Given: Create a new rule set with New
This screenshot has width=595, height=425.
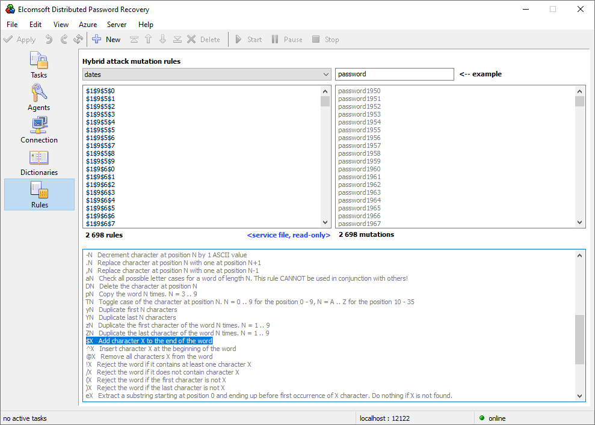Looking at the screenshot, I should [x=106, y=39].
